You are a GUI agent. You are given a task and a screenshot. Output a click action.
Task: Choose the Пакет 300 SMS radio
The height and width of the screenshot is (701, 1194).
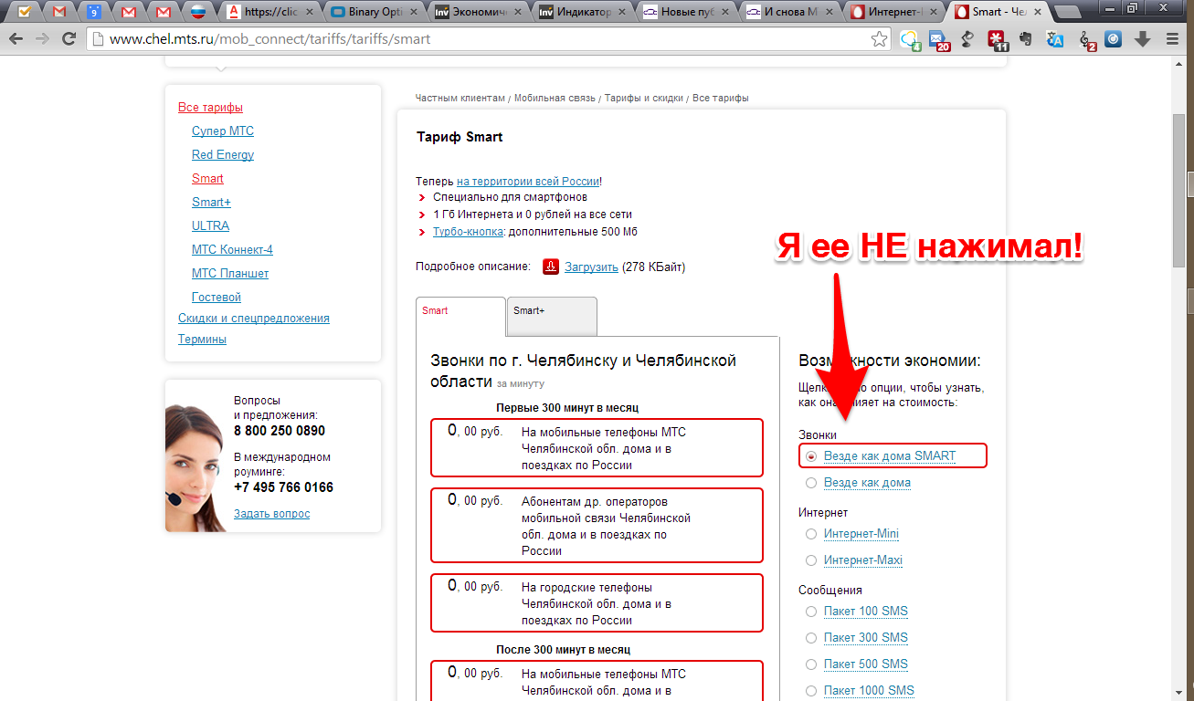811,637
